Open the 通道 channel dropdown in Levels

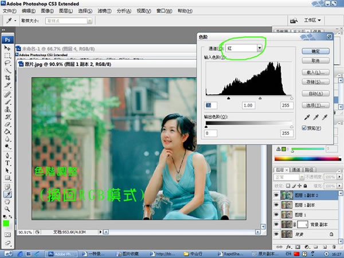(244, 49)
